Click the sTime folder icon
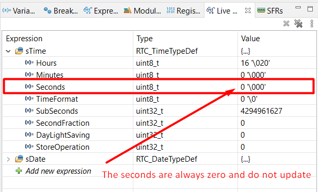The width and height of the screenshot is (318, 192). click(x=19, y=51)
